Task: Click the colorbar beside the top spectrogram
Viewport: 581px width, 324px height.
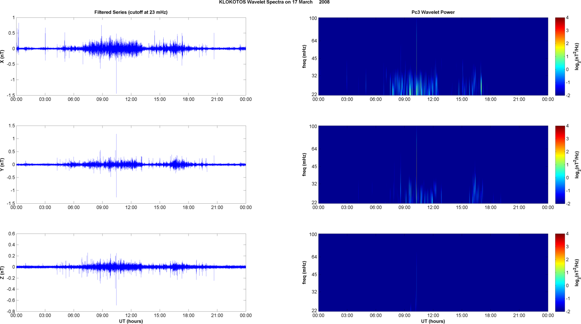Action: coord(560,56)
